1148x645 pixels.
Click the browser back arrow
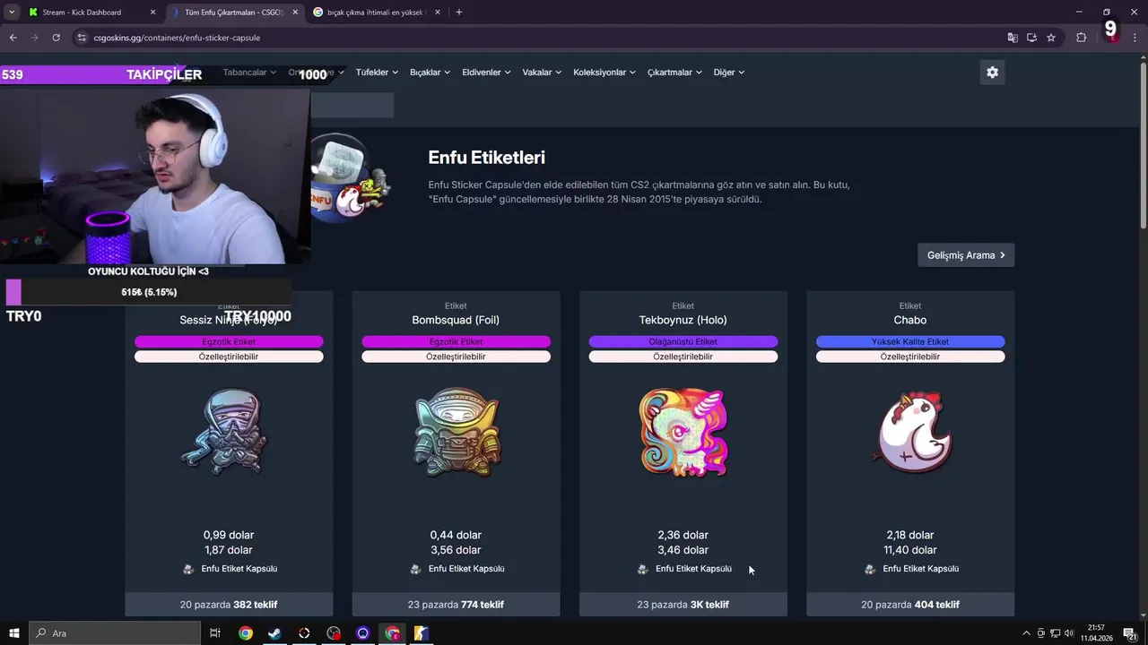pos(13,38)
